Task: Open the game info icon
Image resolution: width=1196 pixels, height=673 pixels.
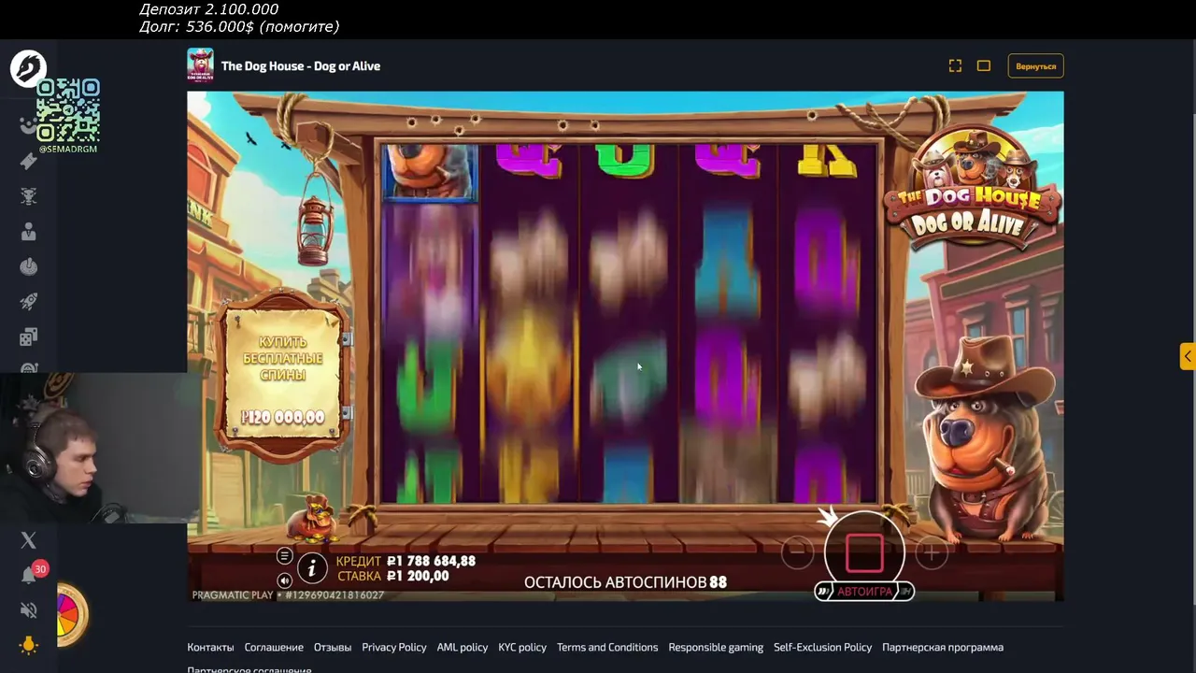Action: [312, 566]
